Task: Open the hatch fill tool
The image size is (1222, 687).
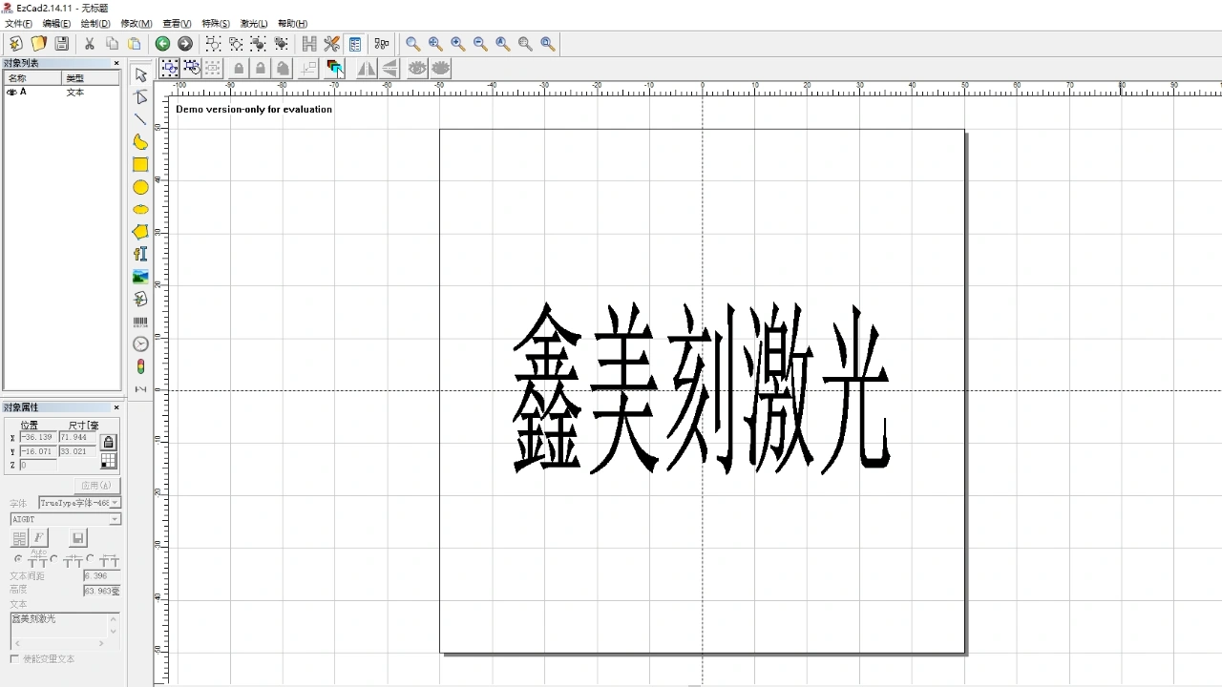Action: click(x=309, y=44)
